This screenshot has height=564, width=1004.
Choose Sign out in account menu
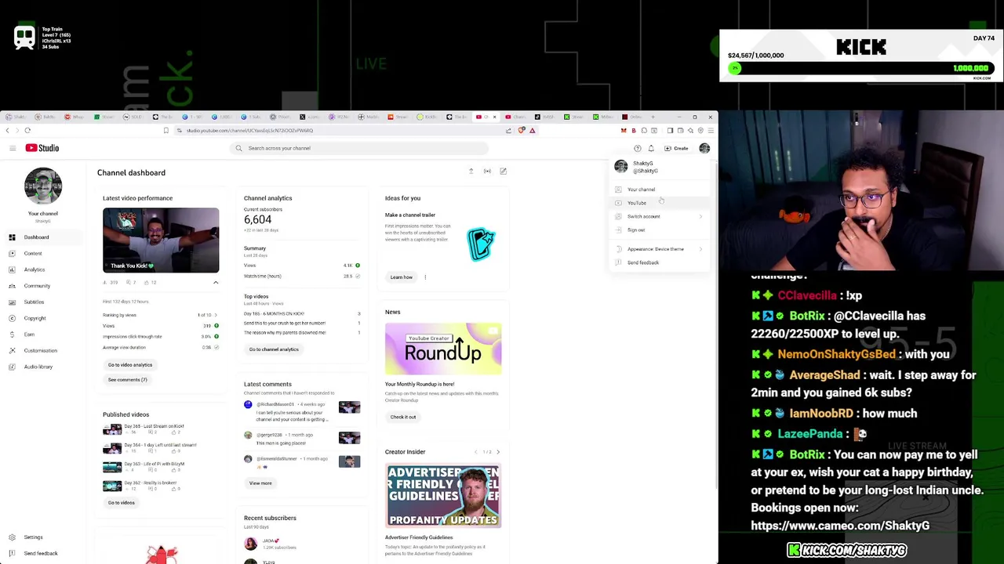[660, 230]
